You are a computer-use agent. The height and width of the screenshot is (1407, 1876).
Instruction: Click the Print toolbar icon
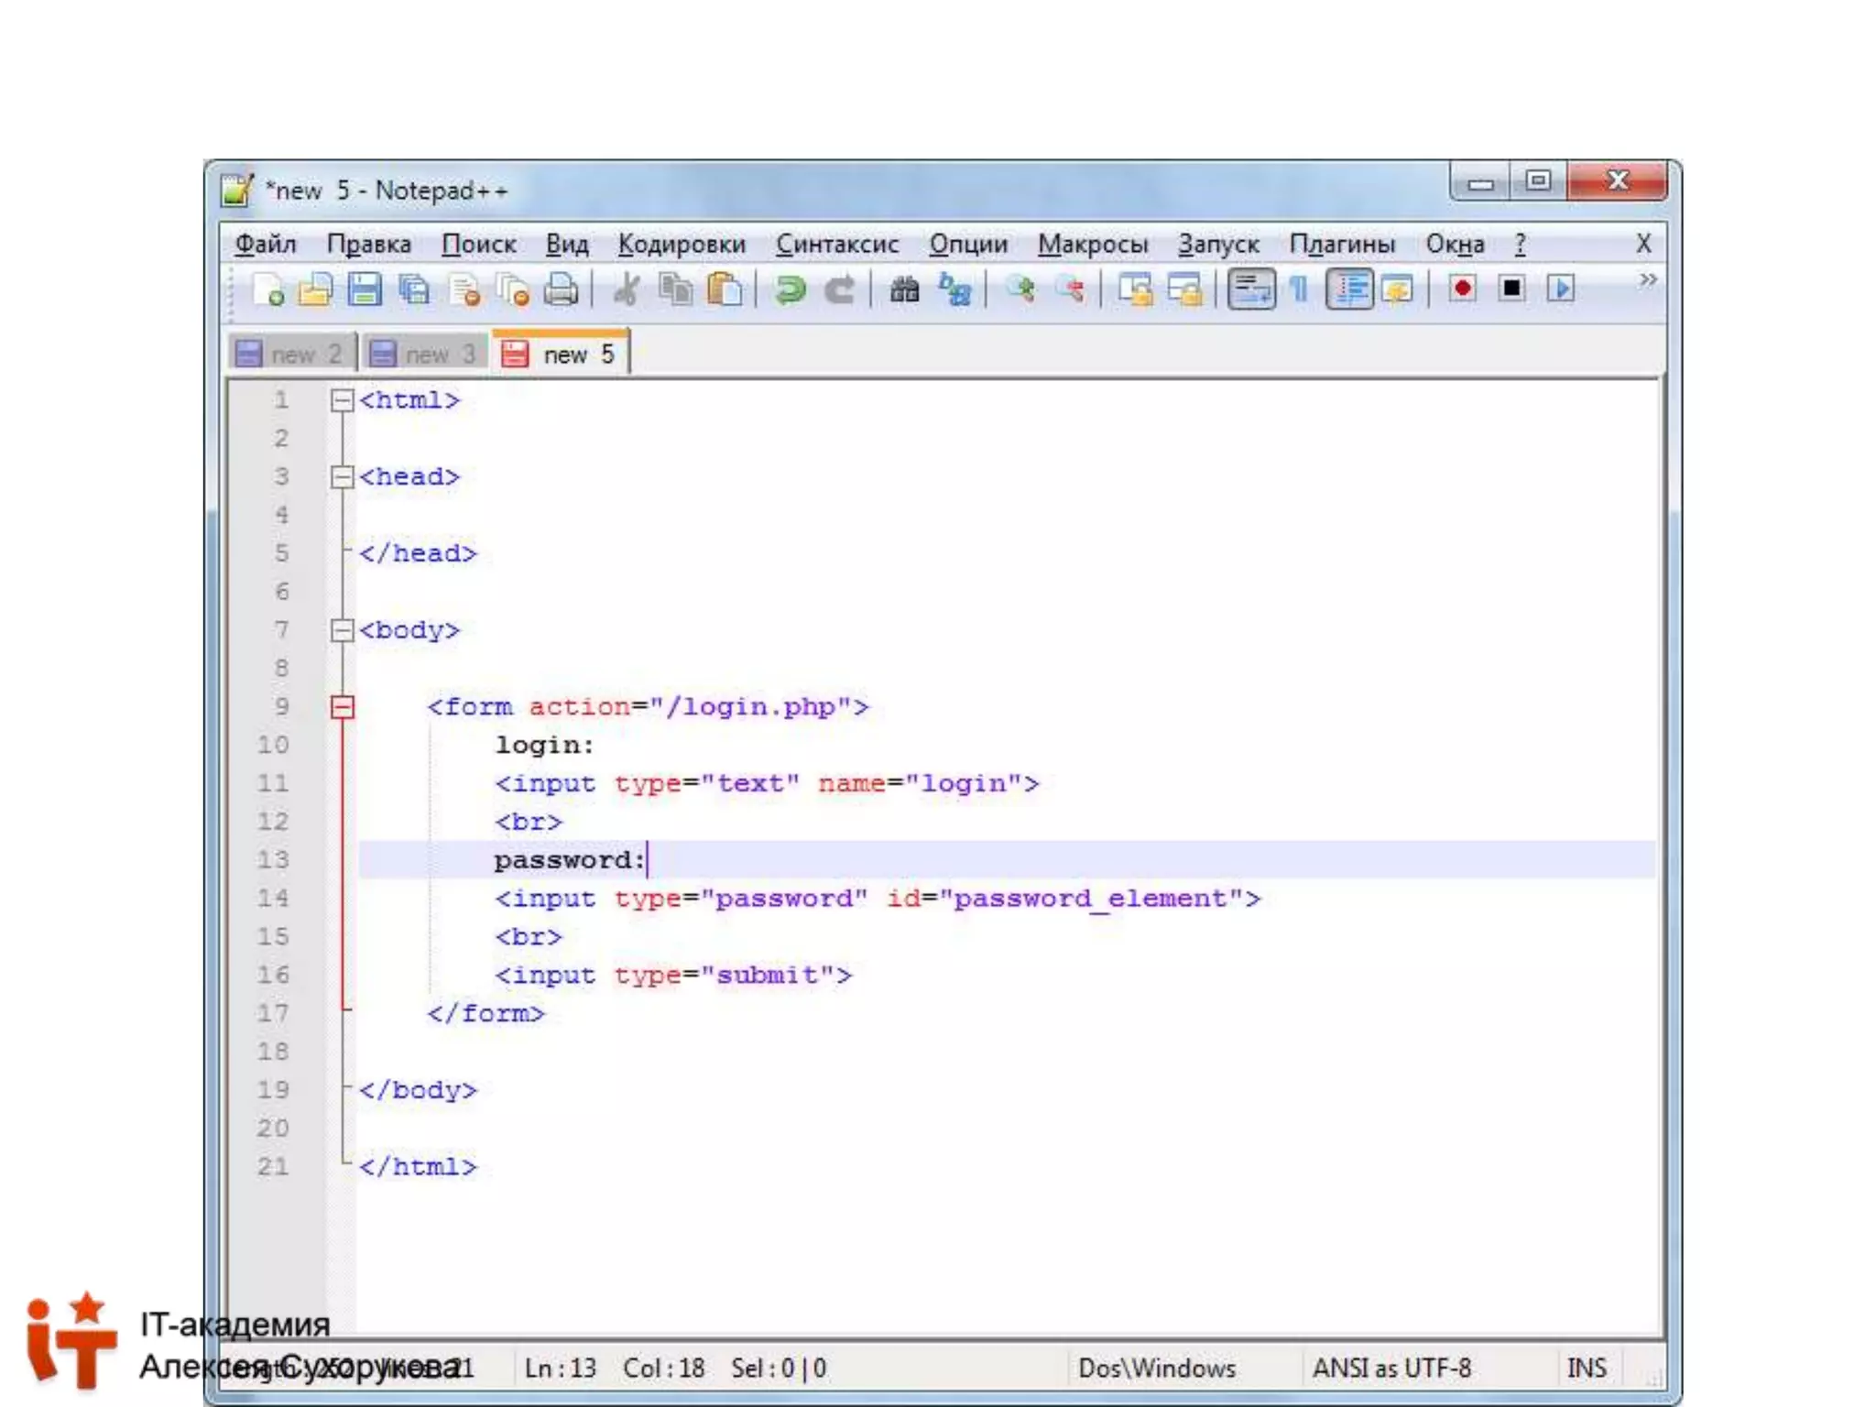(x=561, y=289)
